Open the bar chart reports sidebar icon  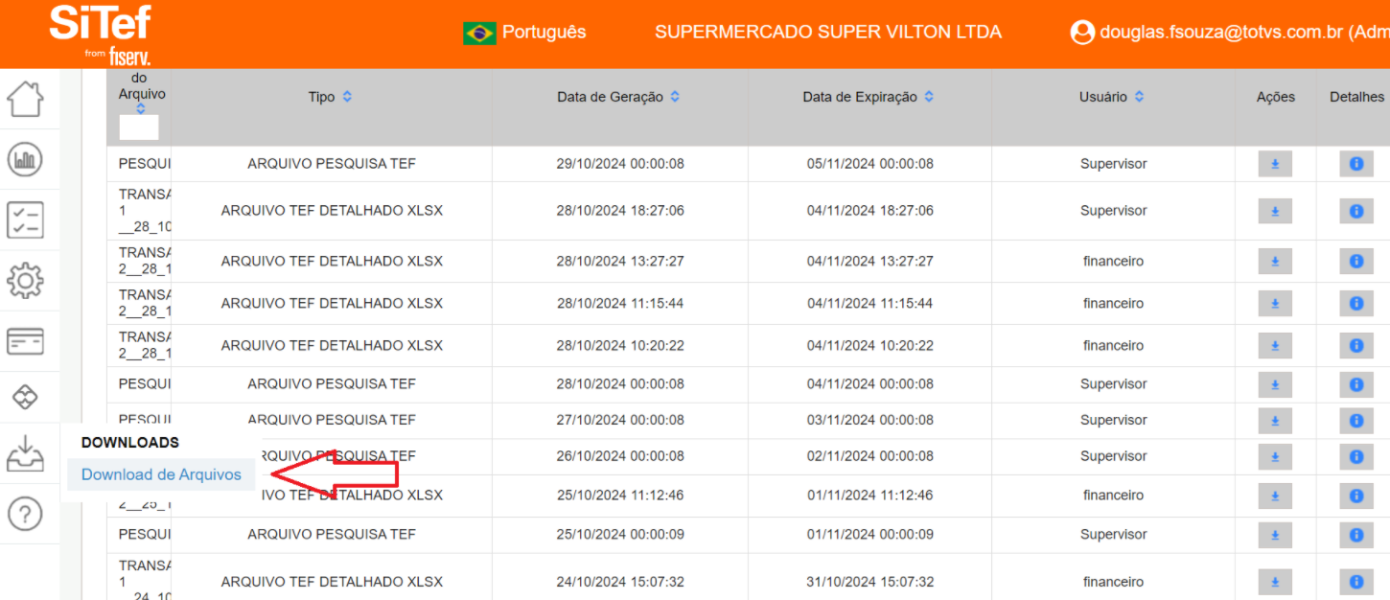click(26, 159)
